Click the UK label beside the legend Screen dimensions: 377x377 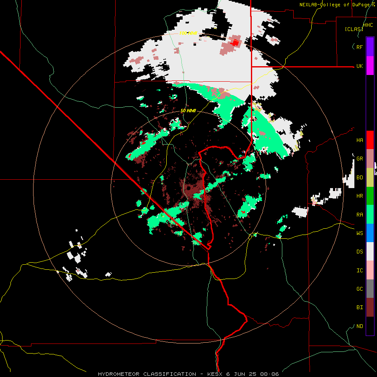(x=359, y=66)
